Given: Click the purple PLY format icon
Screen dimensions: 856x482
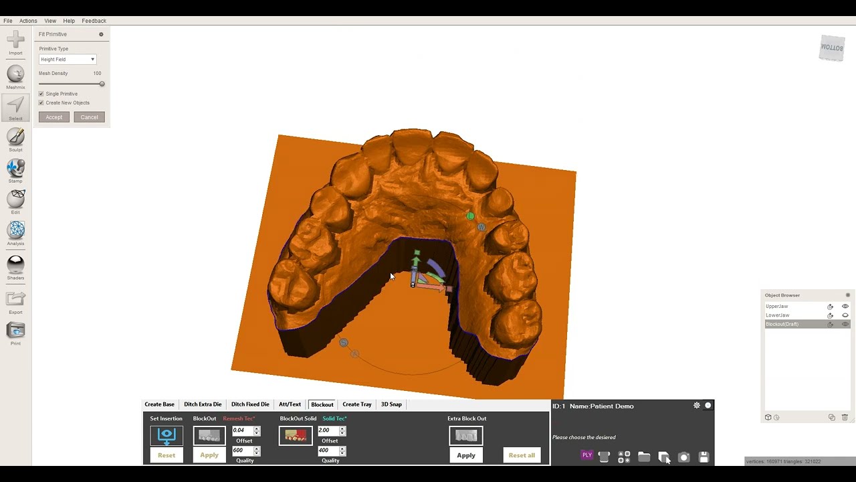Looking at the screenshot, I should pyautogui.click(x=587, y=455).
